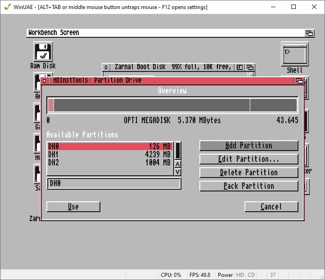Click the HDInstTools window depth gadget
Viewport: 325px width, 280px height.
pos(299,81)
